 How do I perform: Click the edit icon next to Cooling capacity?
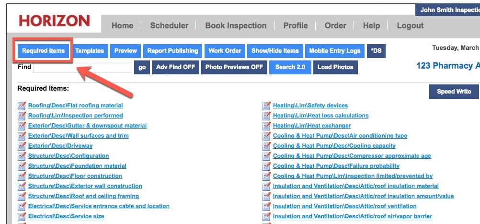[x=266, y=146]
